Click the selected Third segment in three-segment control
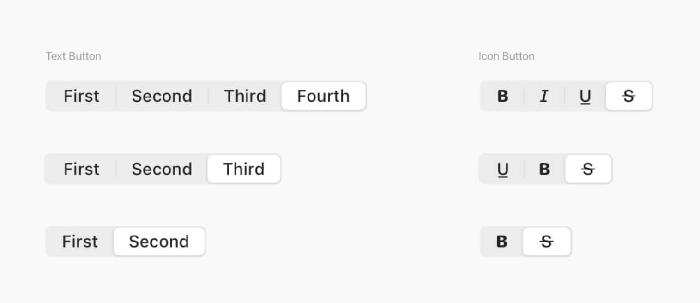700x303 pixels. [244, 169]
